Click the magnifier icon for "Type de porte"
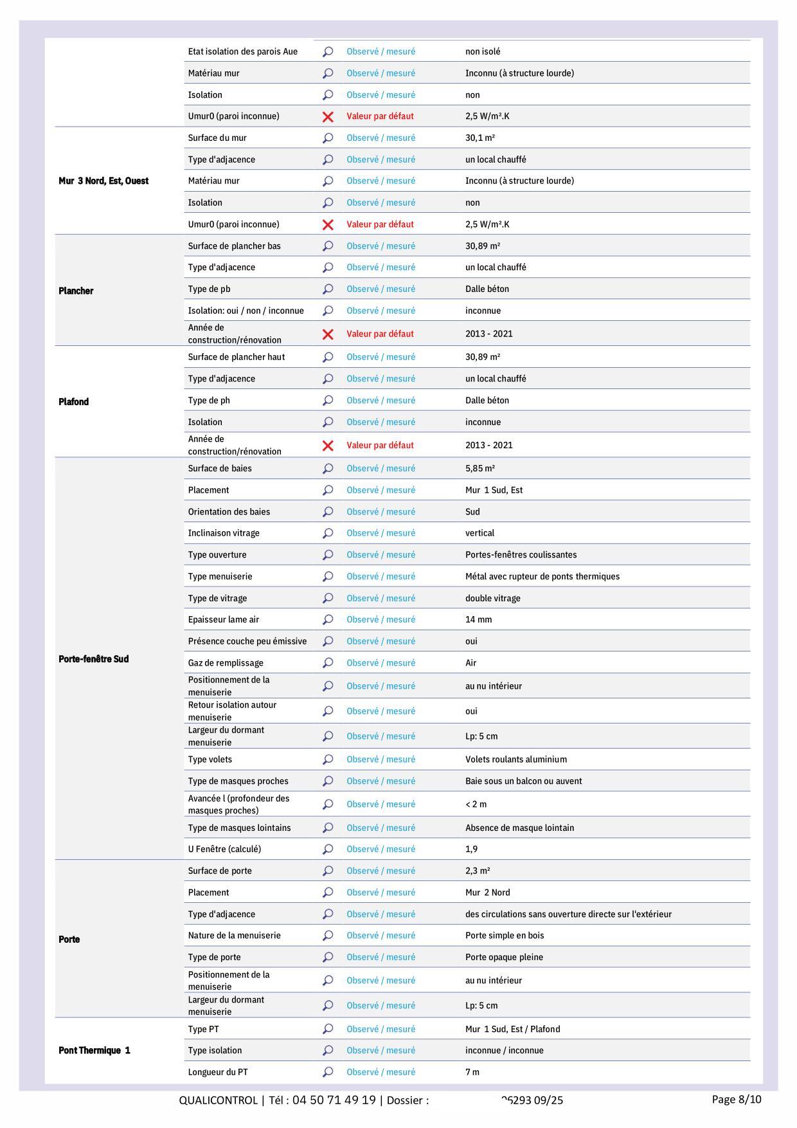 [328, 958]
